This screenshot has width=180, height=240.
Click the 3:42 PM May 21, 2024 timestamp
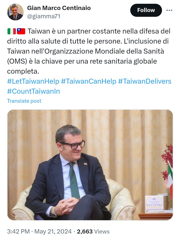tap(39, 231)
